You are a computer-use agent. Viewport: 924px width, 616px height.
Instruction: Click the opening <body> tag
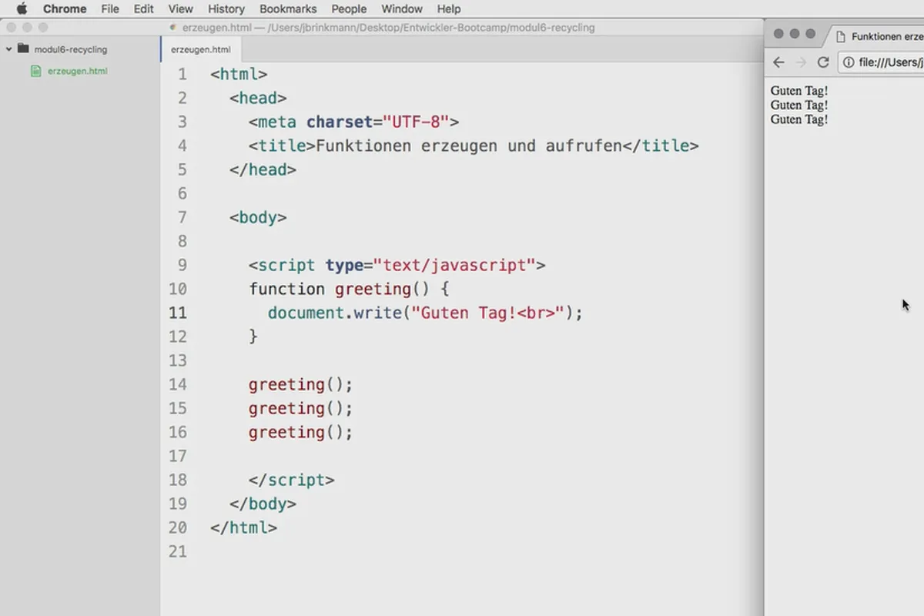coord(258,218)
